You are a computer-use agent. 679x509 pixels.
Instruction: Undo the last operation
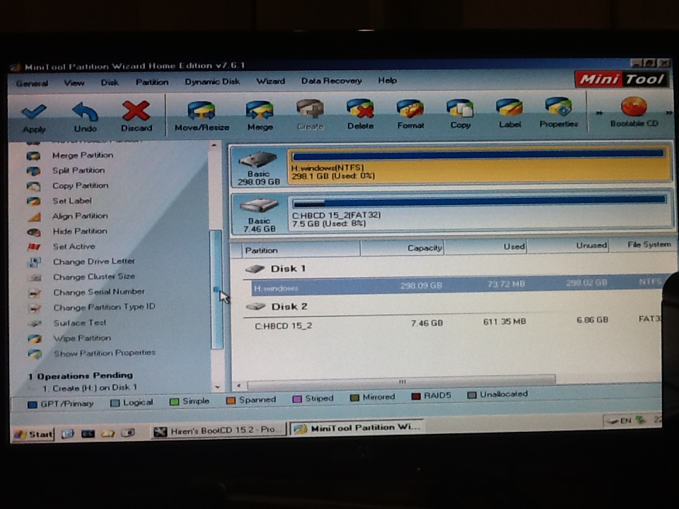85,117
